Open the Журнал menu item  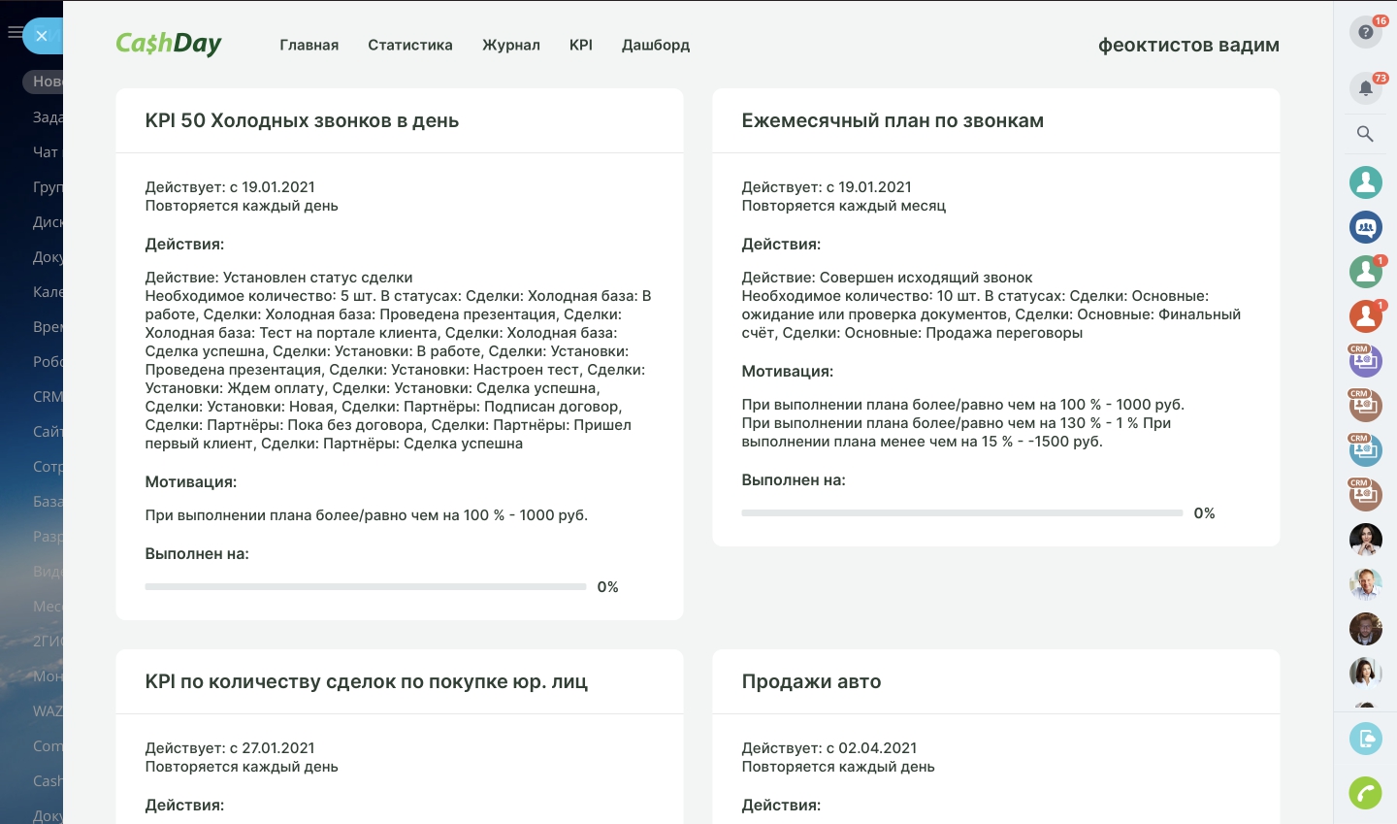point(510,45)
